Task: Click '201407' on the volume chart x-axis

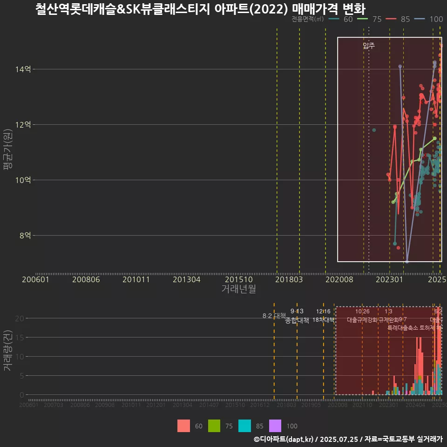Action: click(209, 405)
